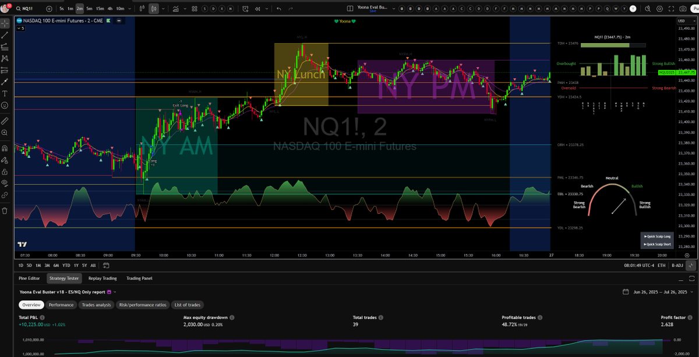Image resolution: width=699 pixels, height=357 pixels.
Task: Set the date range to YTD
Action: tap(66, 265)
